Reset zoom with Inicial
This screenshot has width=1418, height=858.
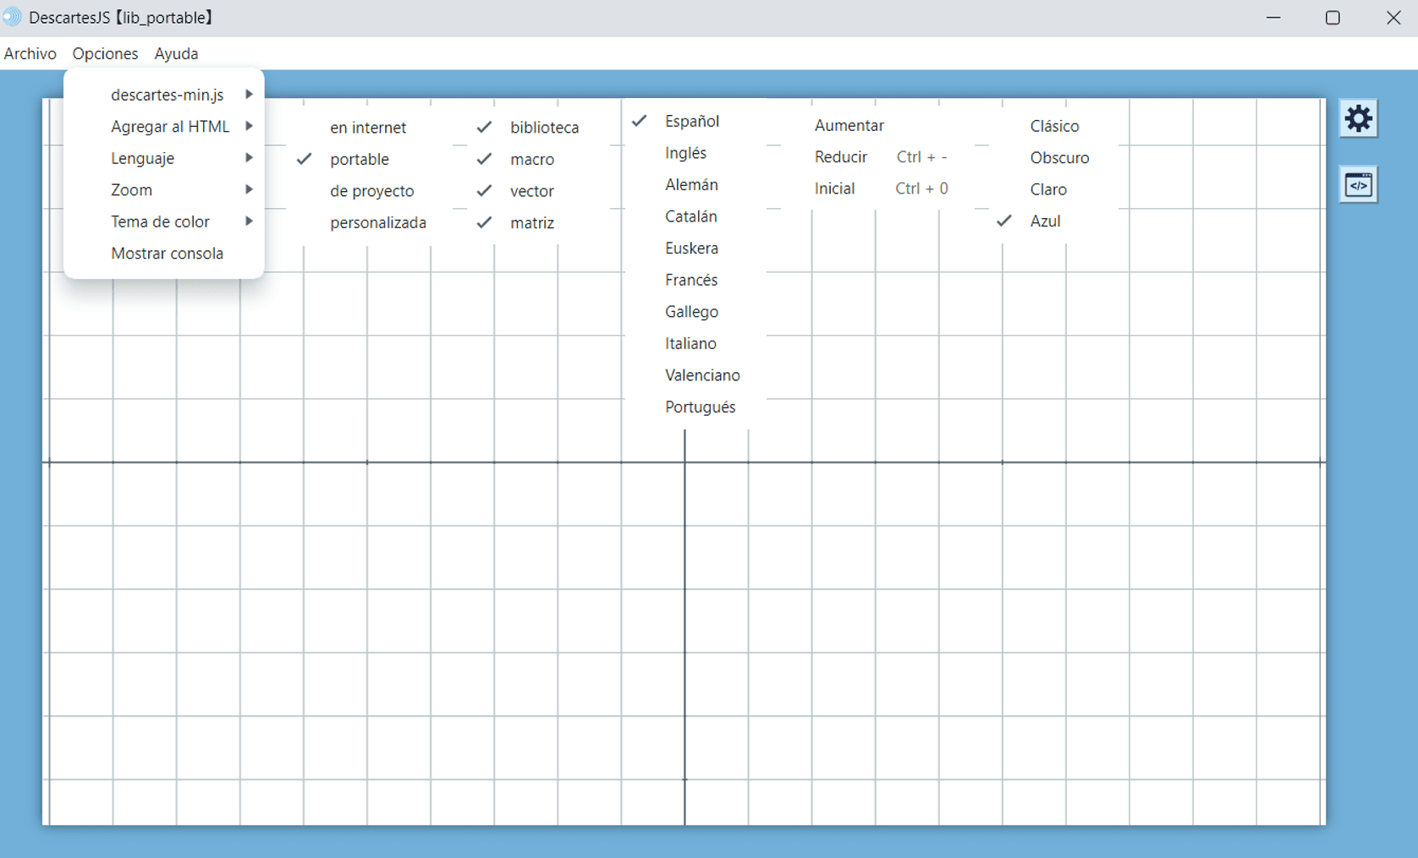(x=834, y=189)
